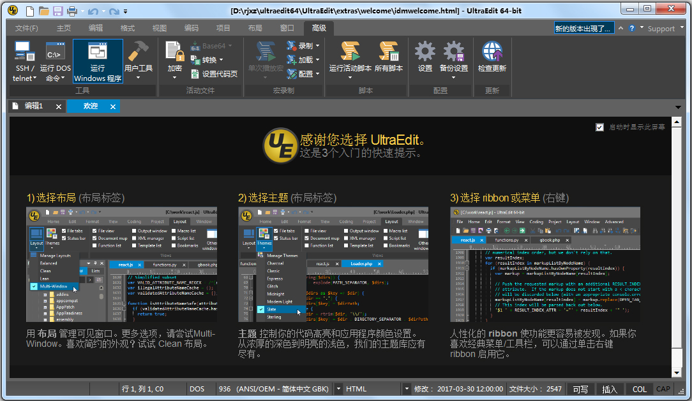The width and height of the screenshot is (692, 401).
Task: Switch to the Edit (编辑) ribbon tab
Action: (x=95, y=28)
